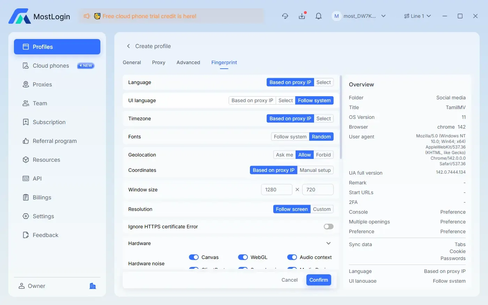Open the notification bell in top bar

[x=318, y=16]
